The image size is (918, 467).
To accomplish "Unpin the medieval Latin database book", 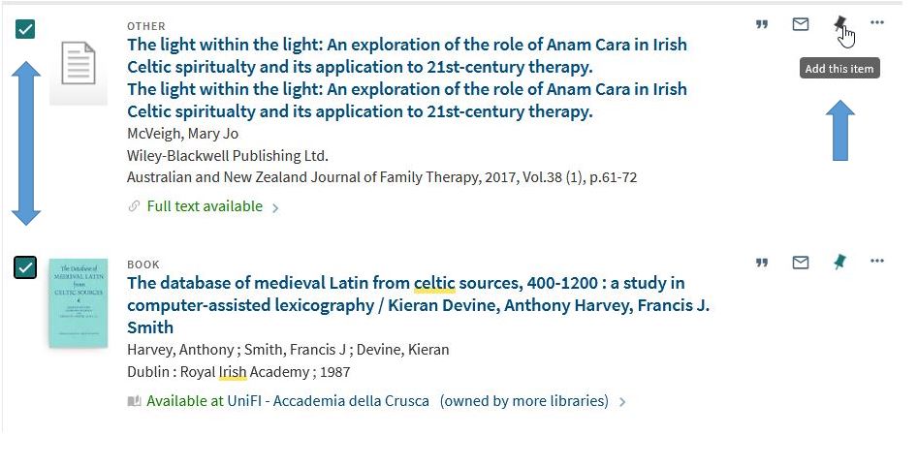I will coord(839,263).
